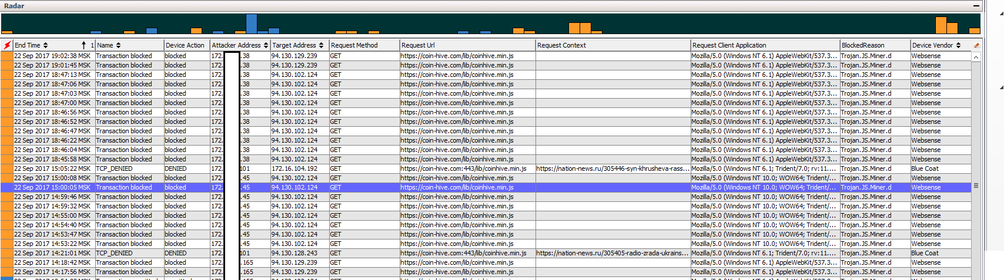Click the red lightning bolt column header icon
Image resolution: width=1004 pixels, height=280 pixels.
(7, 45)
